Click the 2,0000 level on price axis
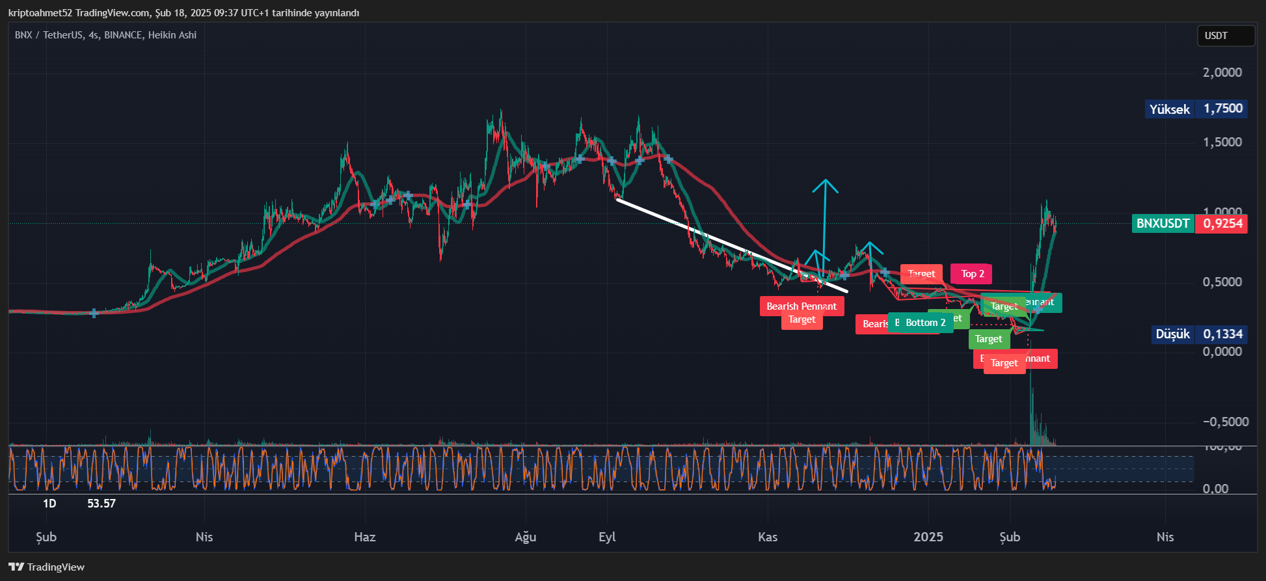The image size is (1266, 581). [x=1222, y=72]
